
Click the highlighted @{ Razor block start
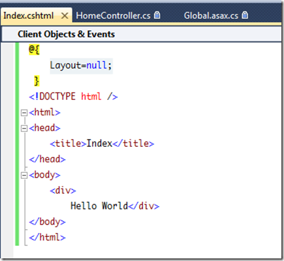click(x=34, y=50)
